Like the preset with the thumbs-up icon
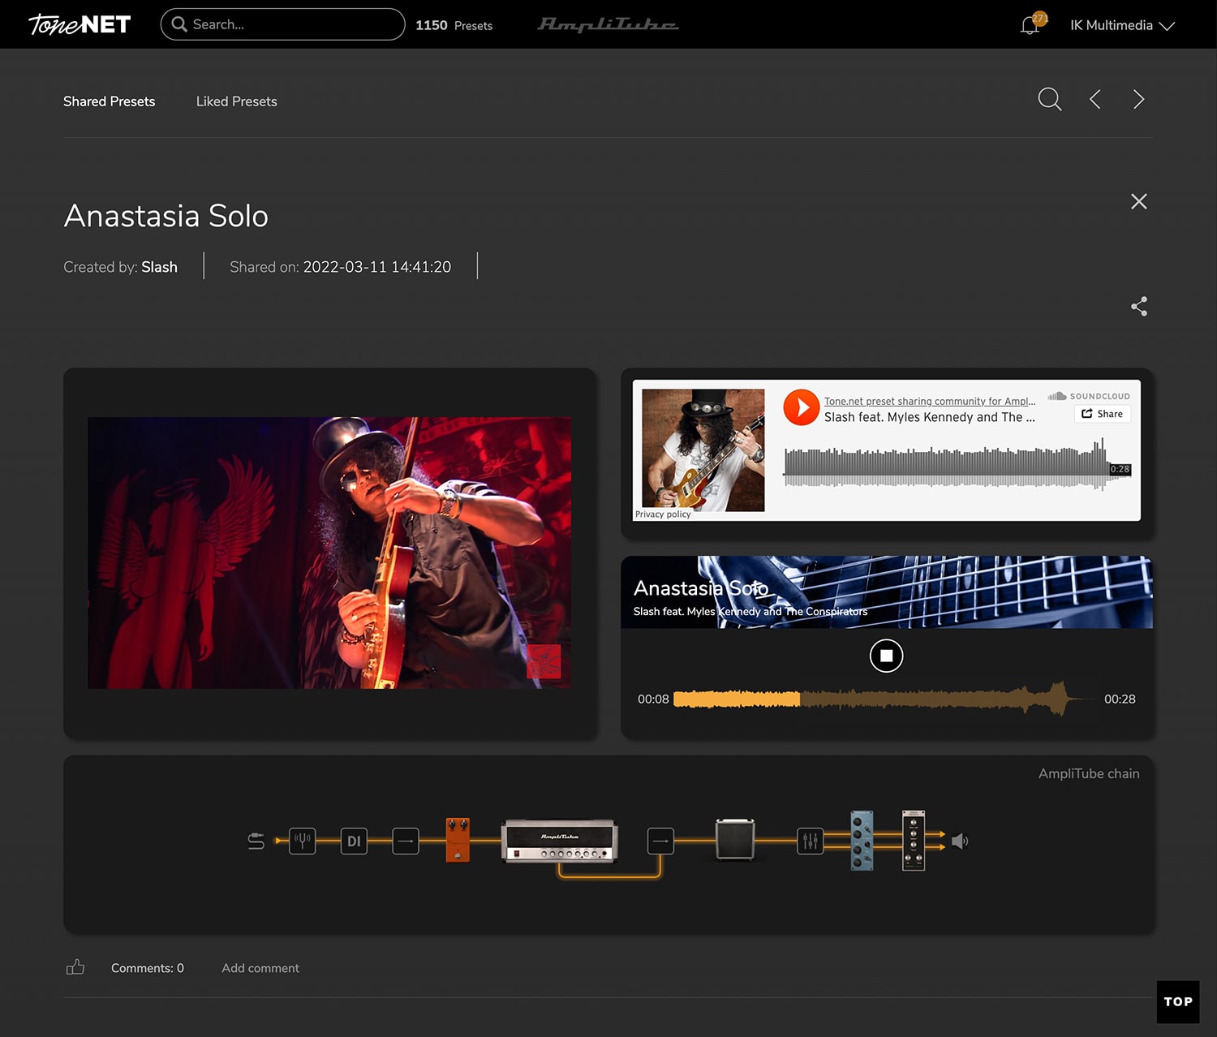The image size is (1217, 1037). click(75, 967)
